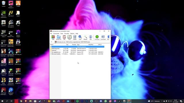Open the Fusion Engine desktop shortcut

(18, 33)
